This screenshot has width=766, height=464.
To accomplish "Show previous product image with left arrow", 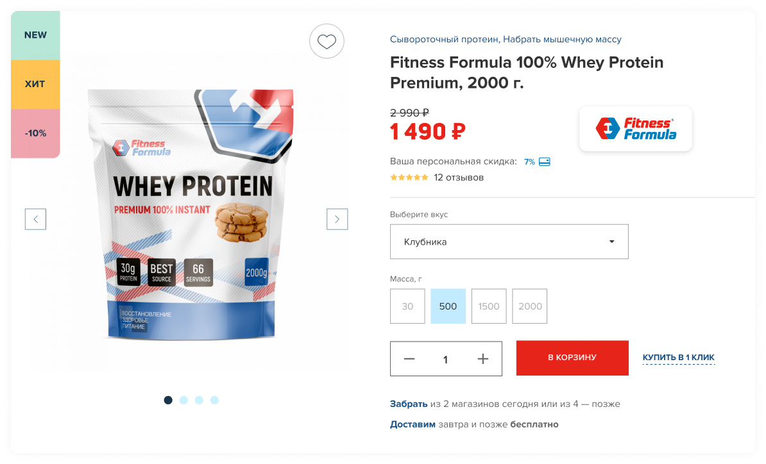I will [x=36, y=219].
